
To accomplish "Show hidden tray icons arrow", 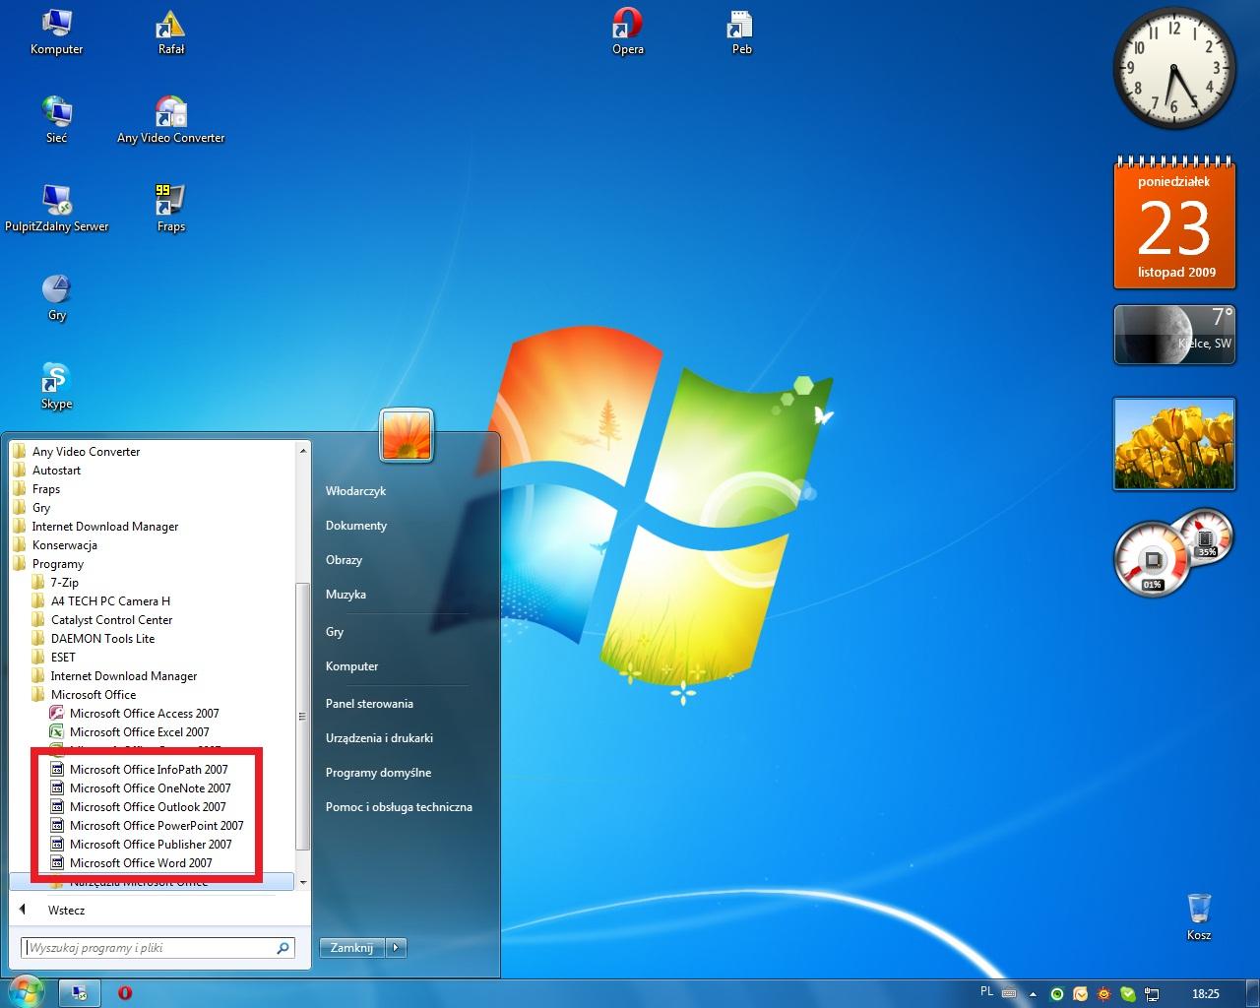I will coord(1033,994).
